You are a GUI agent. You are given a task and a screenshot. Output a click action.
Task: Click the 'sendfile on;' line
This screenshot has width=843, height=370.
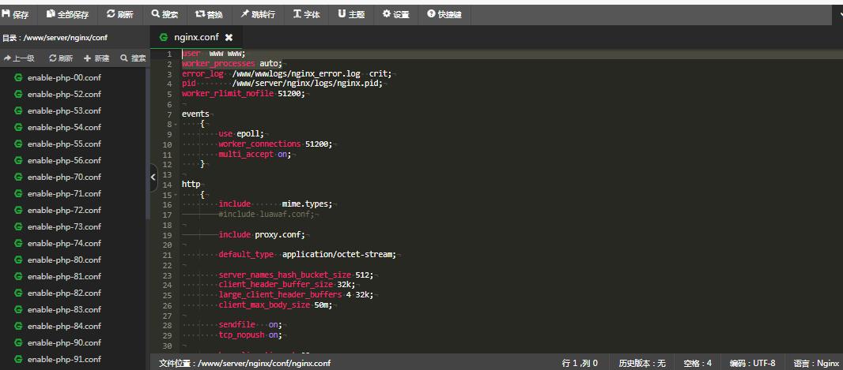250,326
